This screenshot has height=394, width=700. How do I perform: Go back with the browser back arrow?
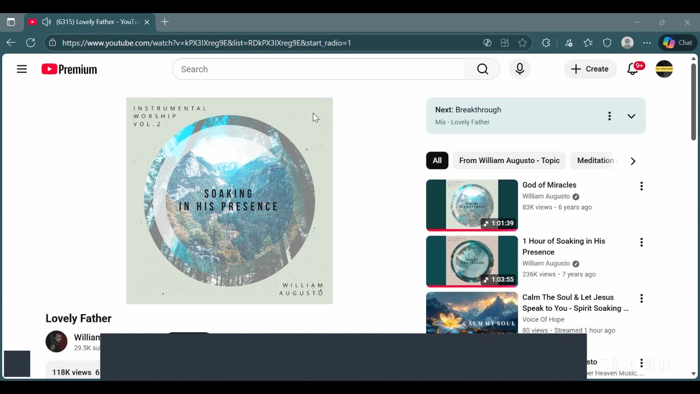[11, 43]
